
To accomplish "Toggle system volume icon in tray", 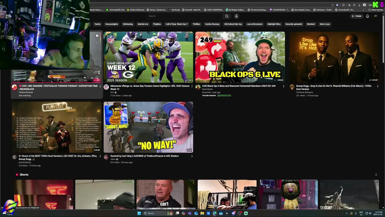I will pyautogui.click(x=370, y=213).
